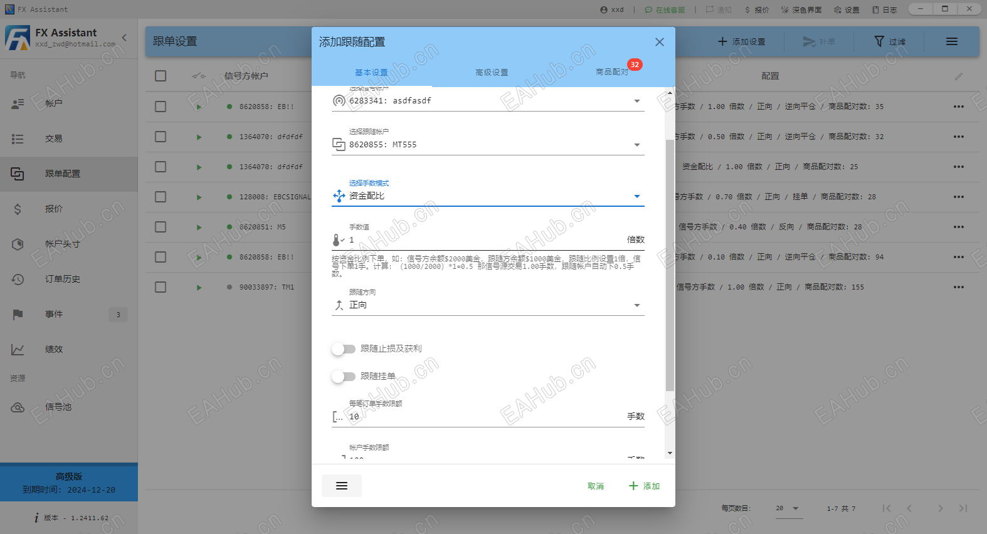Image resolution: width=987 pixels, height=534 pixels.
Task: Open the 在线客服 online support chat
Action: click(x=665, y=9)
